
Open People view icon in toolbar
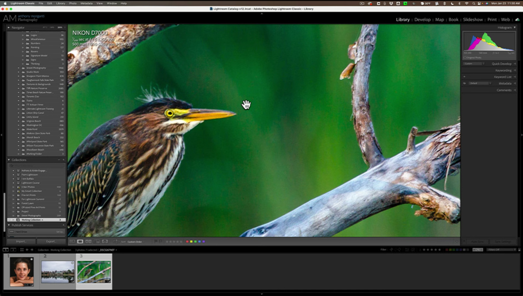(105, 242)
